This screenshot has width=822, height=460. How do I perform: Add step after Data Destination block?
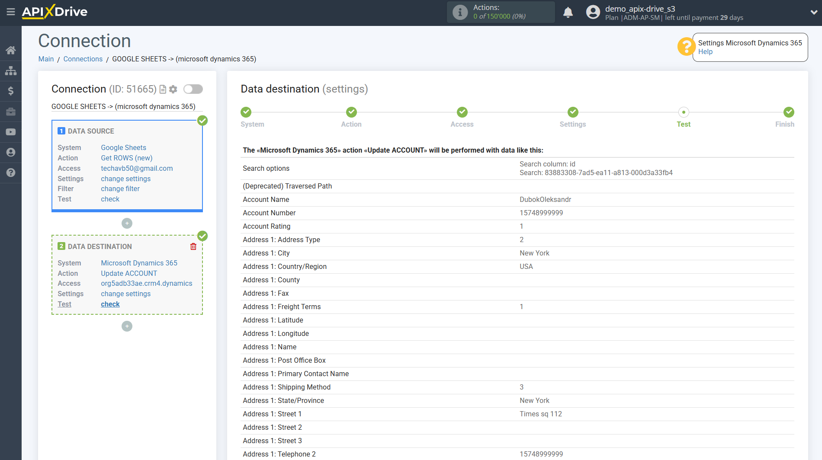point(127,326)
